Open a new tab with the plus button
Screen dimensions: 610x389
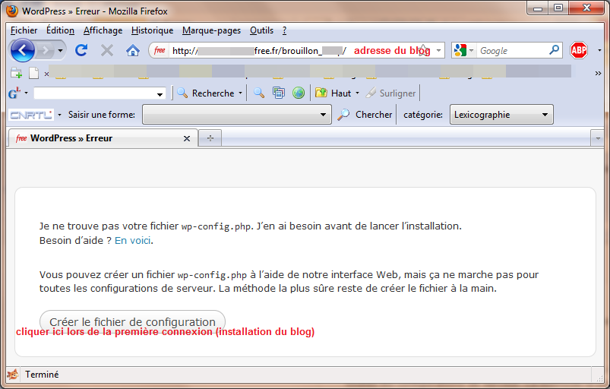click(x=210, y=138)
